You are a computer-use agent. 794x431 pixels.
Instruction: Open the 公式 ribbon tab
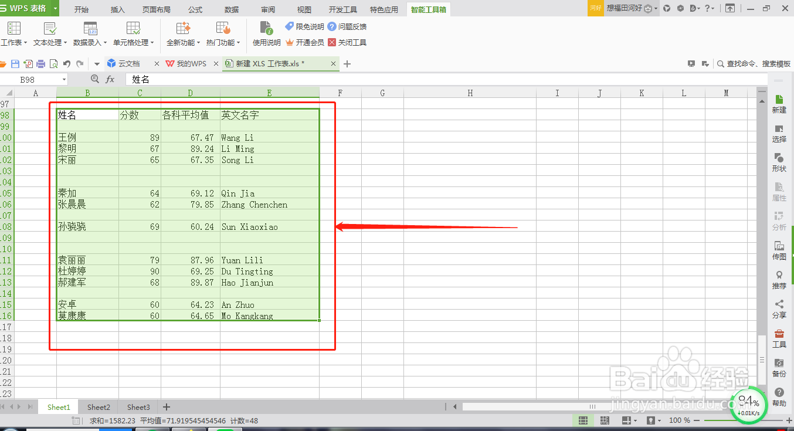click(x=195, y=9)
